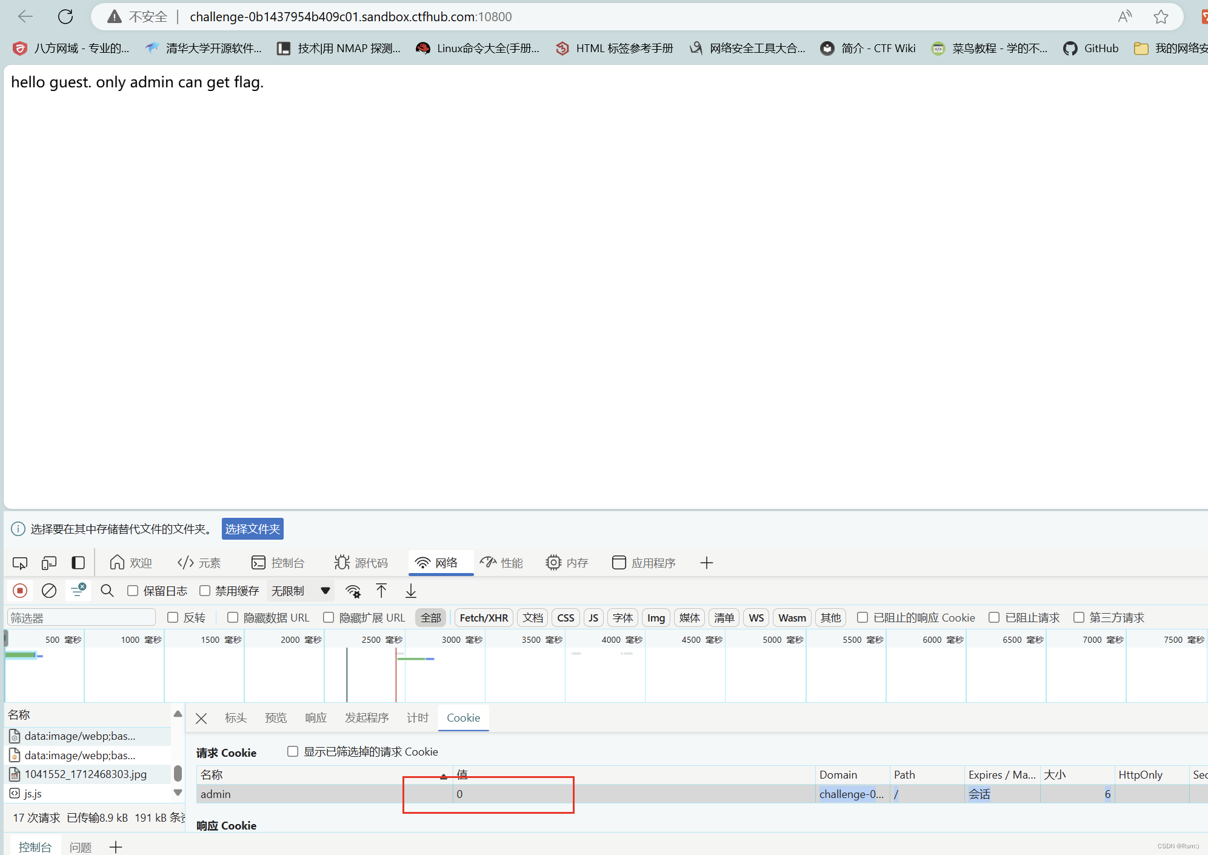The height and width of the screenshot is (855, 1208).
Task: Switch to the 控制台 tab in DevTools
Action: click(278, 563)
